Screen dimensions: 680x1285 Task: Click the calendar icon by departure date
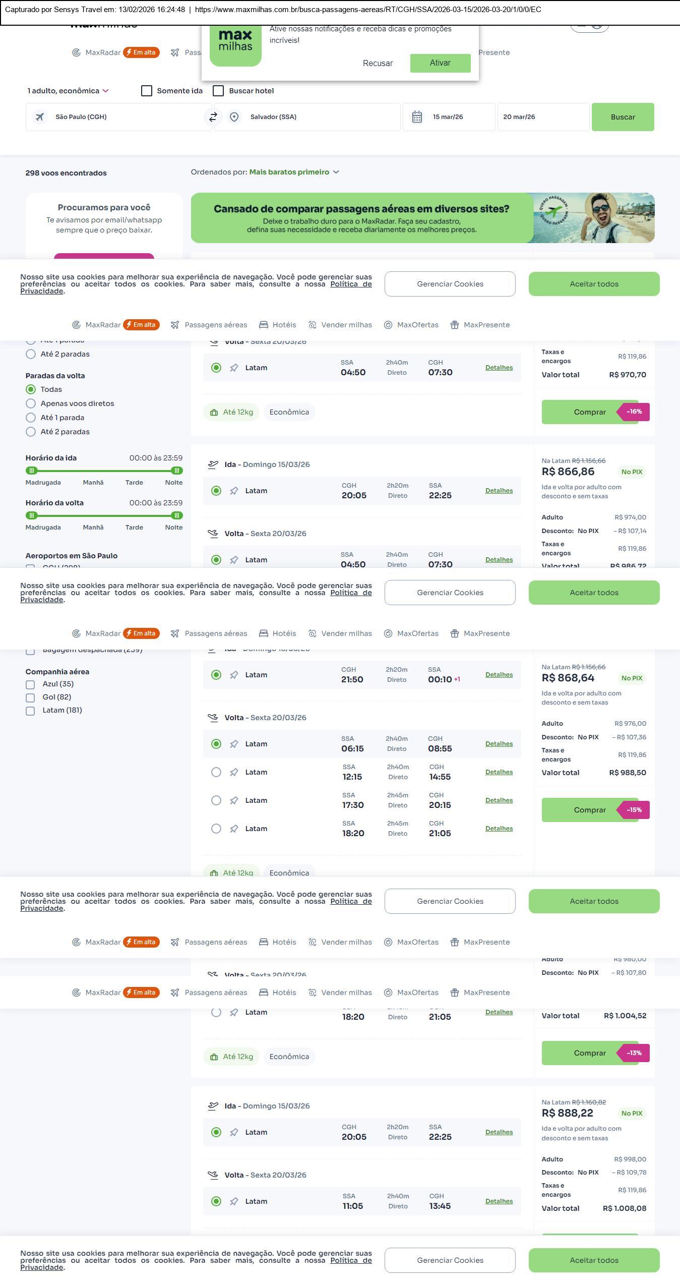417,117
